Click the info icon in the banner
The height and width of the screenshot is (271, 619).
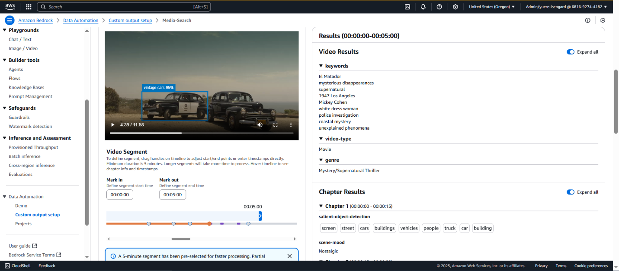click(113, 256)
